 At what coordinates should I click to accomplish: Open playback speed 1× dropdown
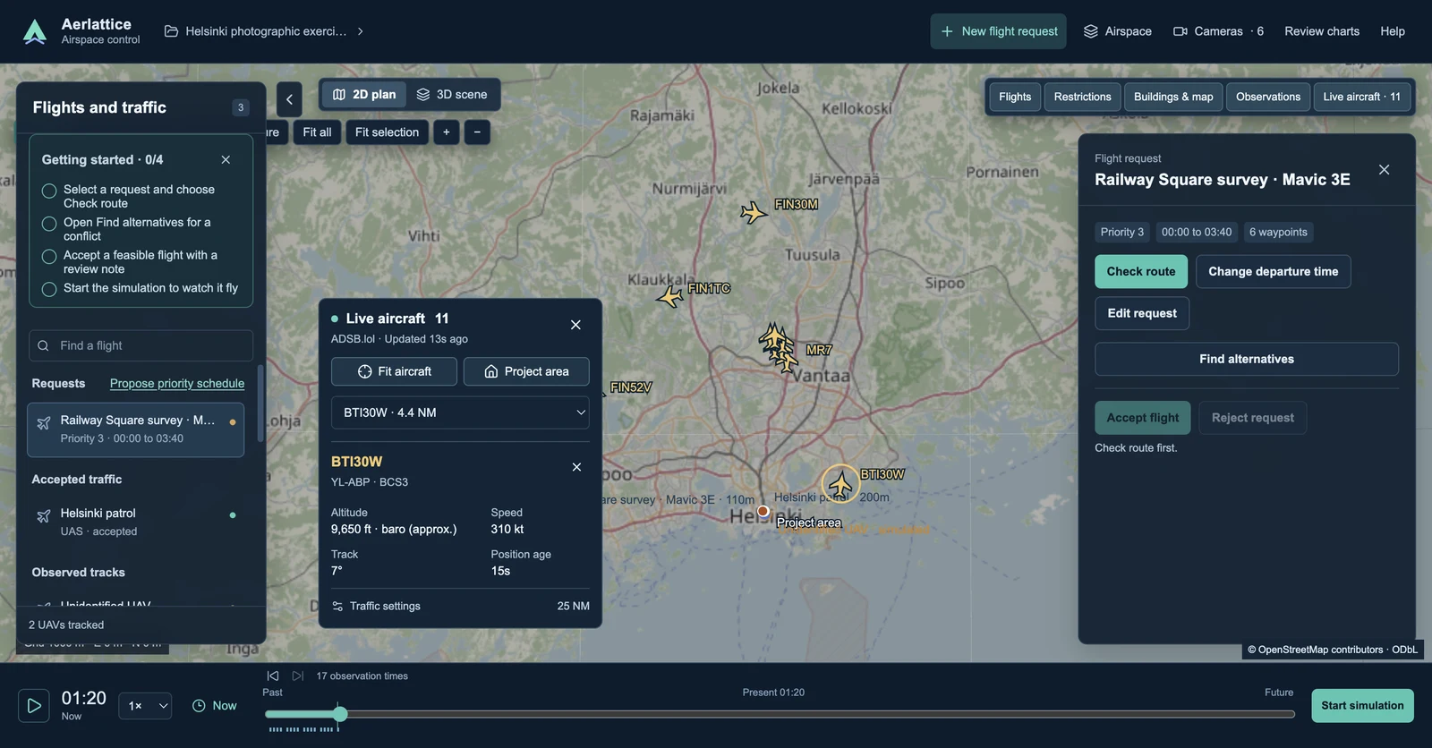(145, 706)
